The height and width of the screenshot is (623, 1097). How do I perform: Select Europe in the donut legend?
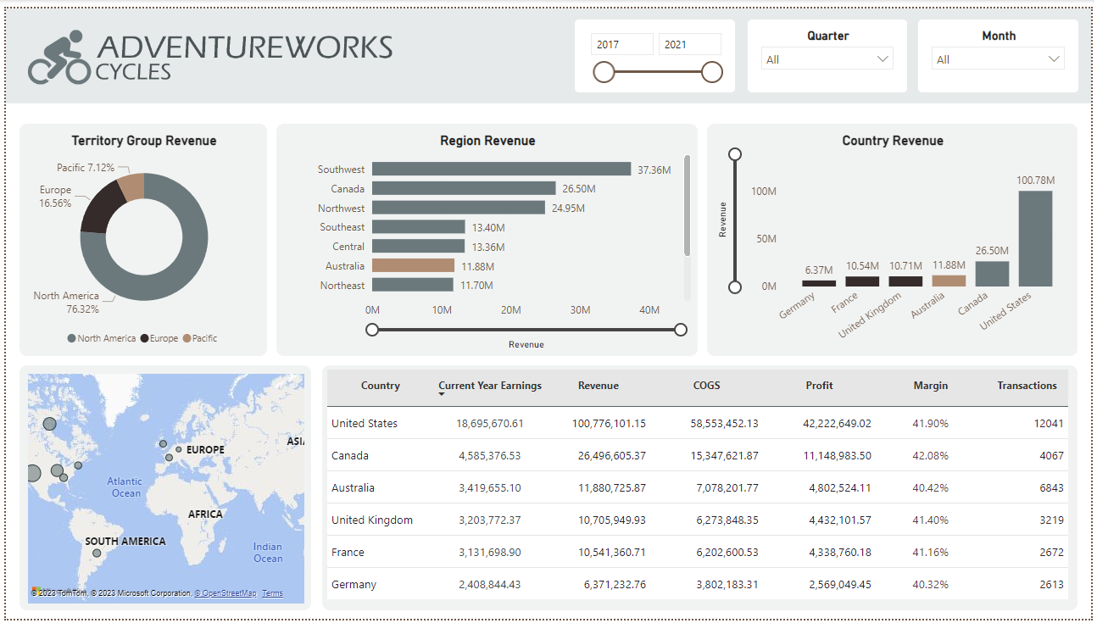[159, 338]
